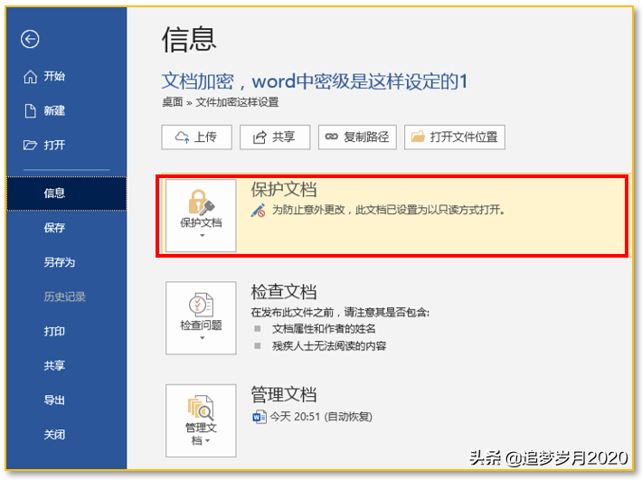Click the cloud upload icon on 上传
This screenshot has width=642, height=480.
(x=182, y=137)
